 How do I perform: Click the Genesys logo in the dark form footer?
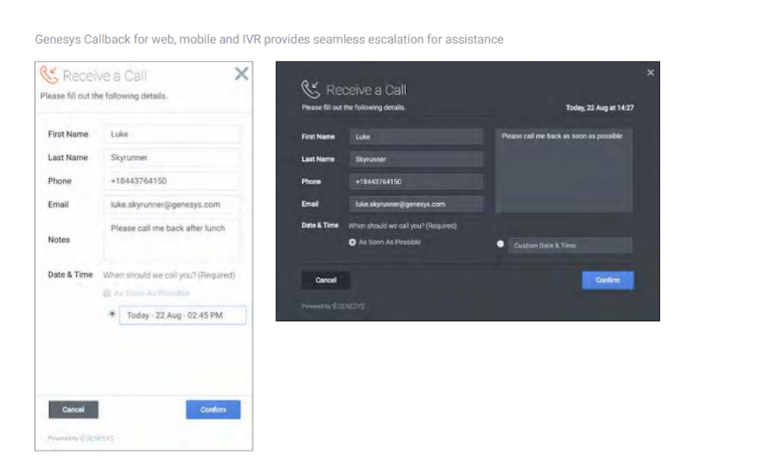(x=349, y=307)
